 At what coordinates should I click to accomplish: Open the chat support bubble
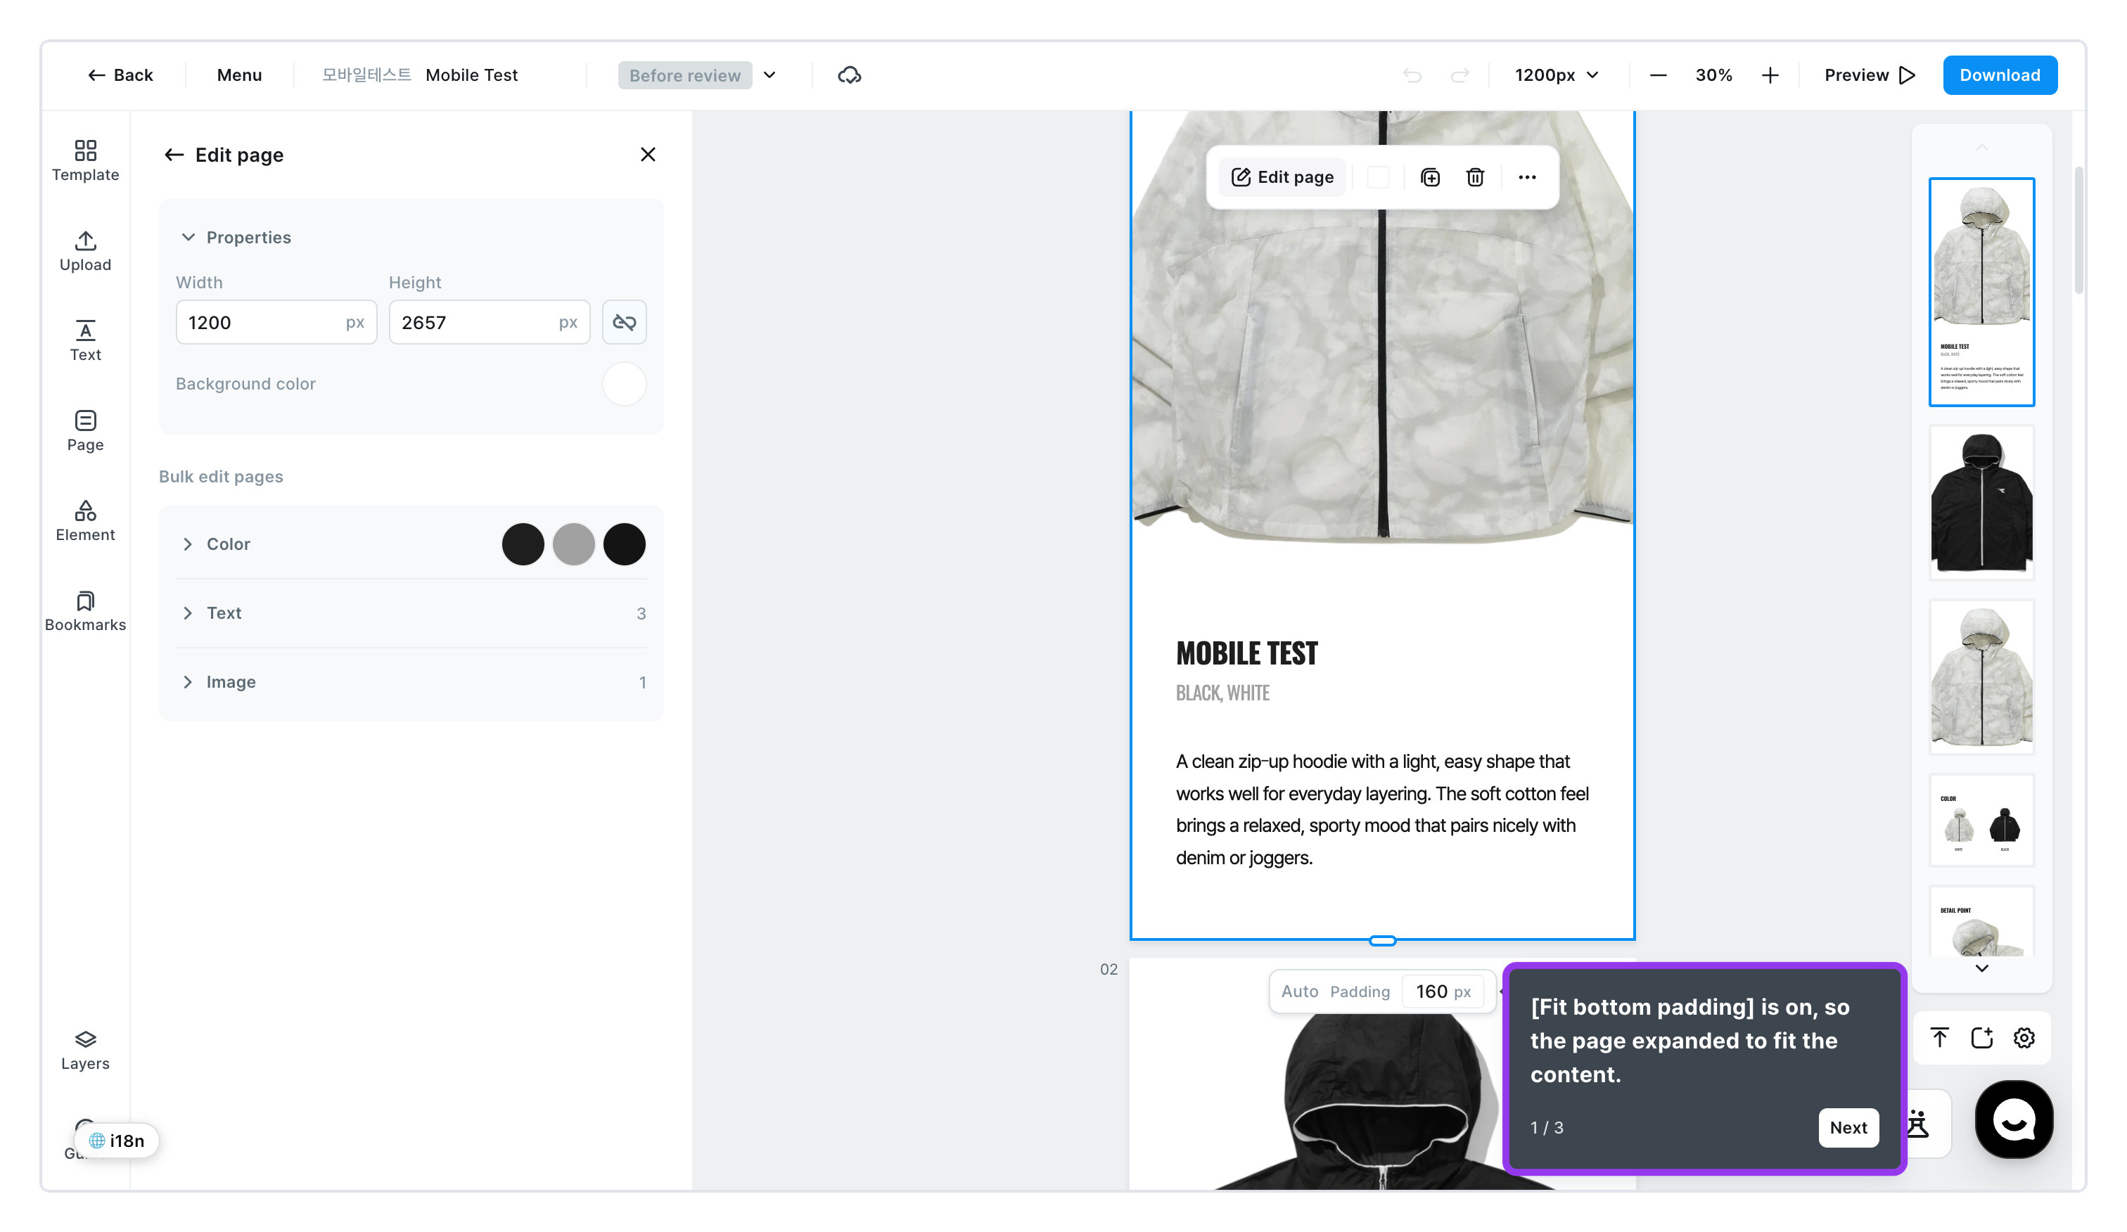pos(2013,1119)
